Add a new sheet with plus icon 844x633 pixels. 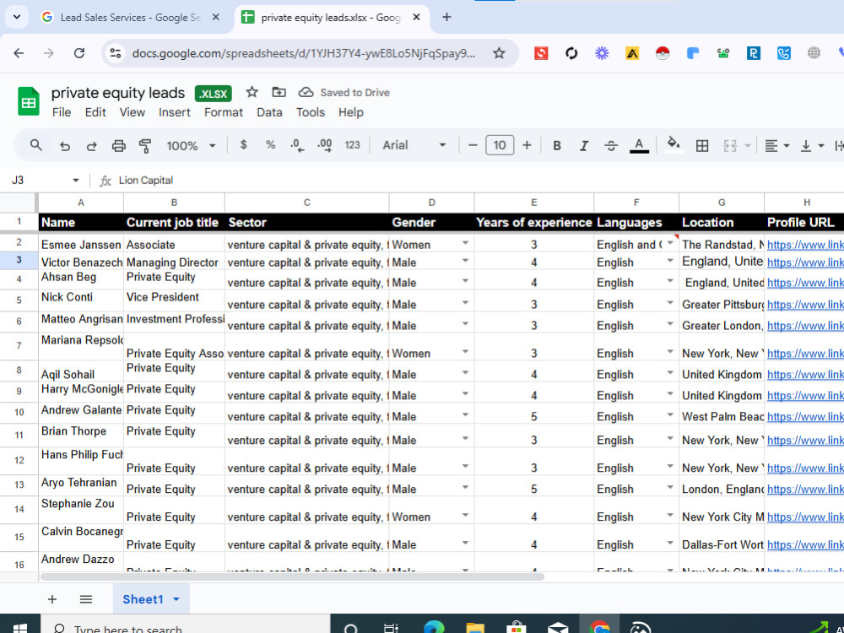click(52, 599)
